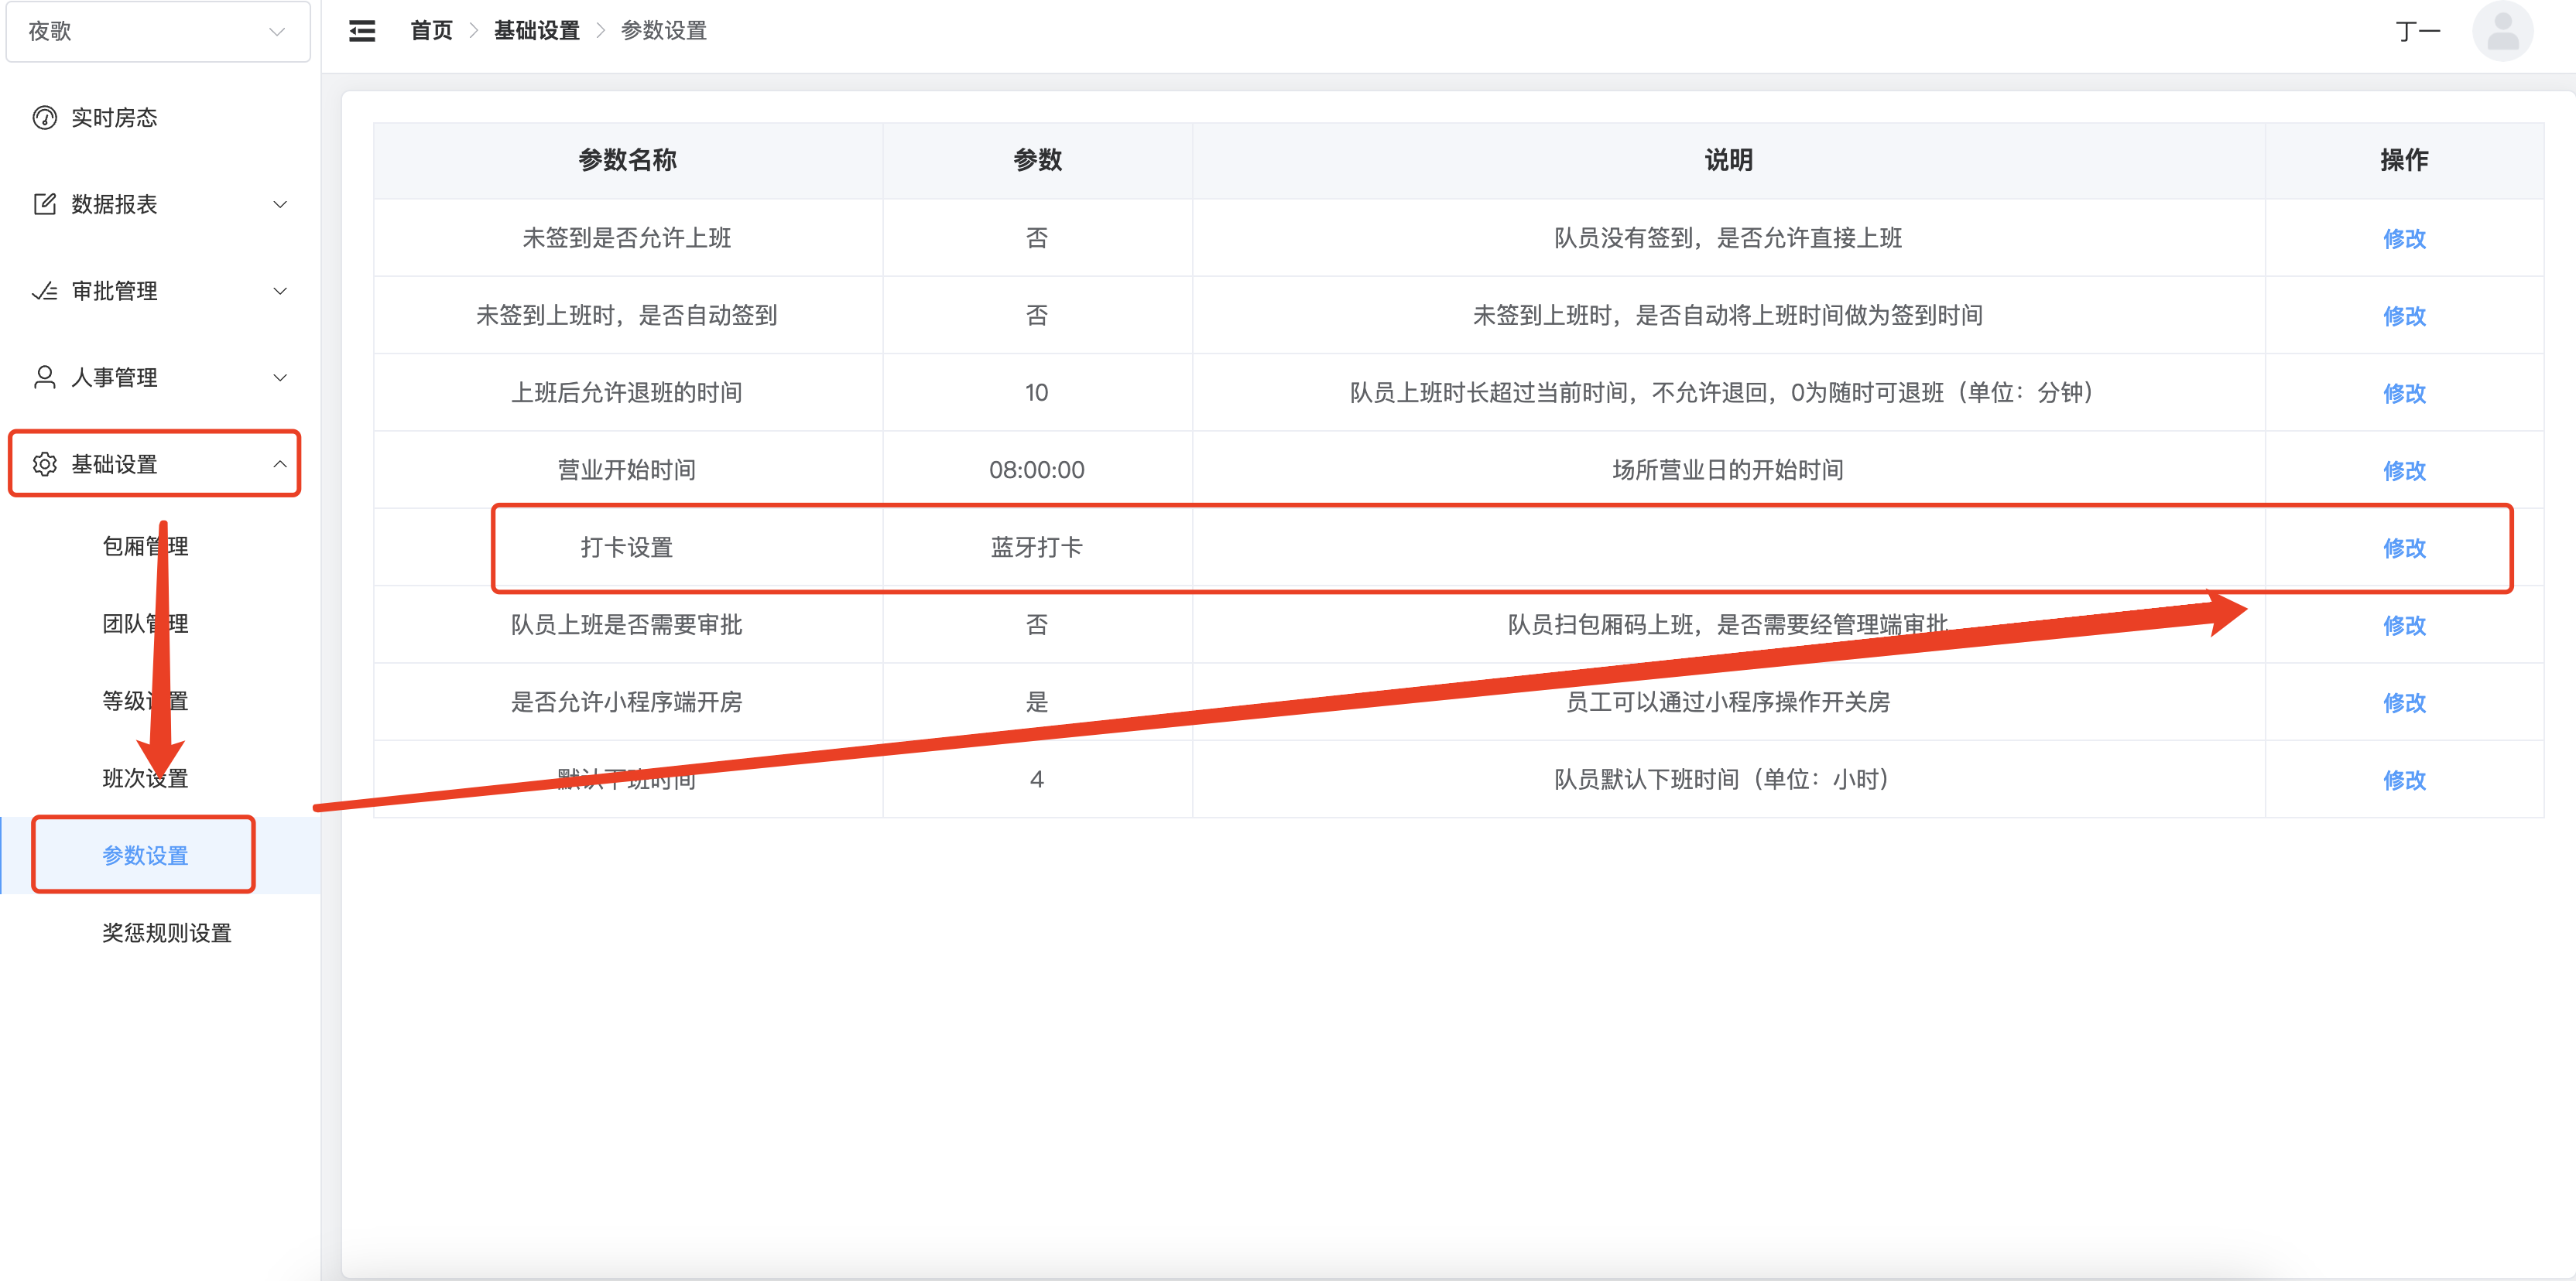Viewport: 2576px width, 1281px height.
Task: Open 奖惩规则设置 submenu item
Action: (167, 933)
